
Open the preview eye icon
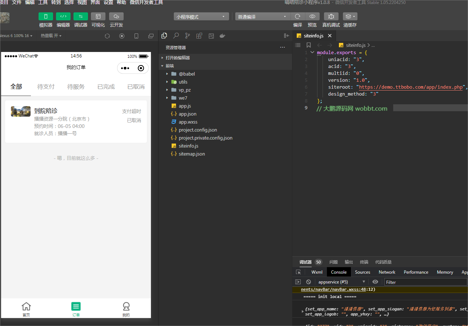(312, 16)
